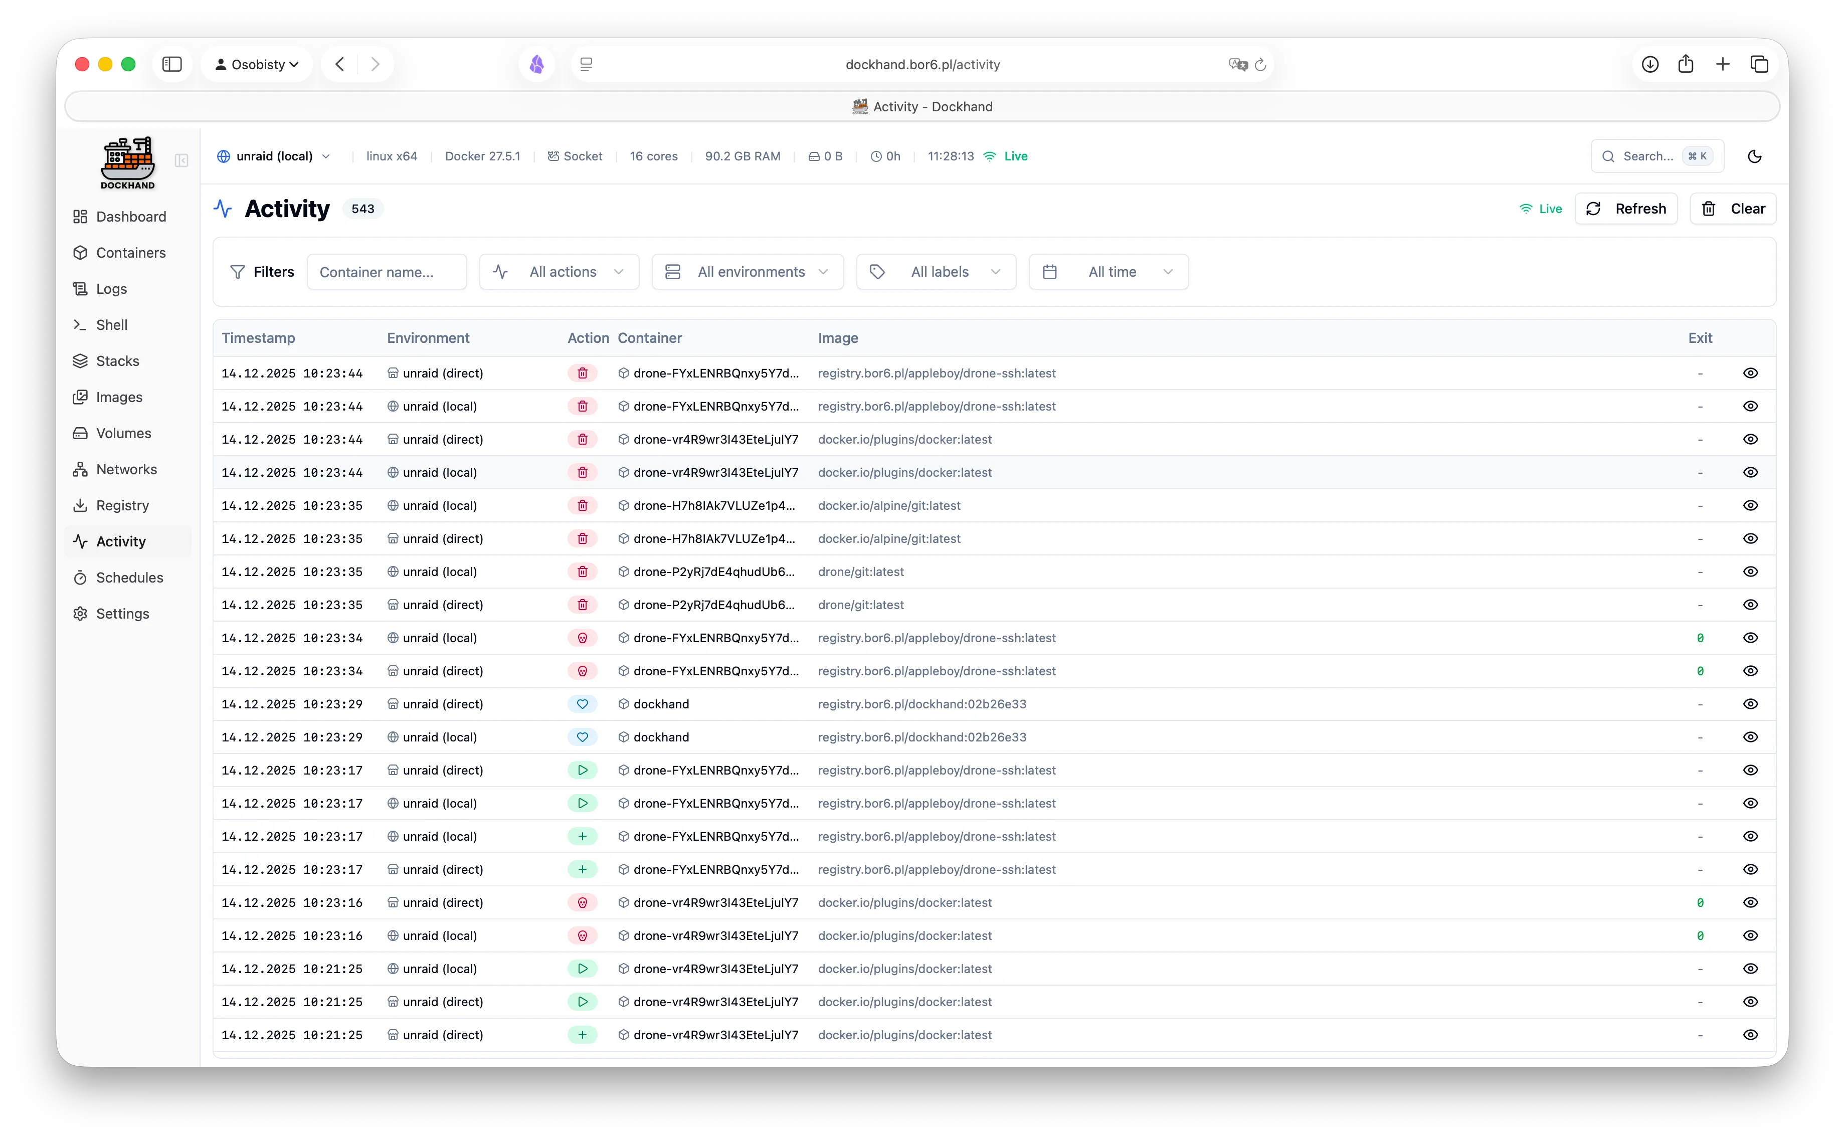Go to Schedules page
1845x1141 pixels.
click(x=129, y=578)
